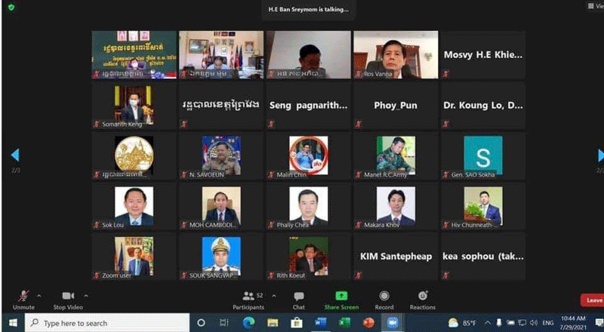This screenshot has height=332, width=604.
Task: Expand video options arrow beside Stop Video
Action: (86, 296)
